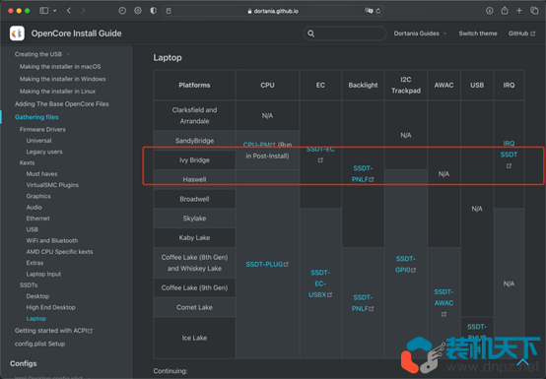Viewport: 546px width, 379px height.
Task: Expand the Dortania Guides dropdown
Action: (420, 33)
